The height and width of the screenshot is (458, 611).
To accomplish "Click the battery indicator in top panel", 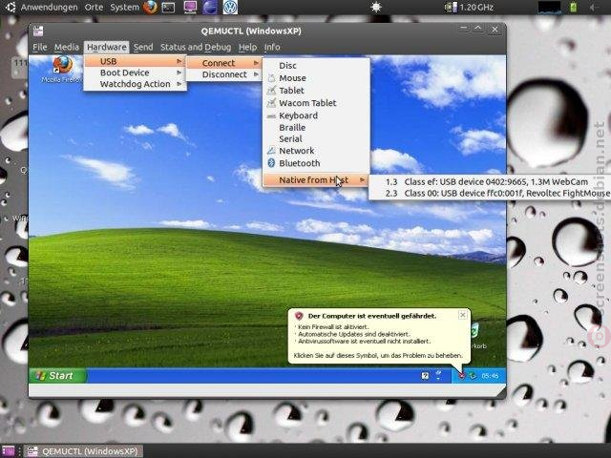I will coord(573,7).
